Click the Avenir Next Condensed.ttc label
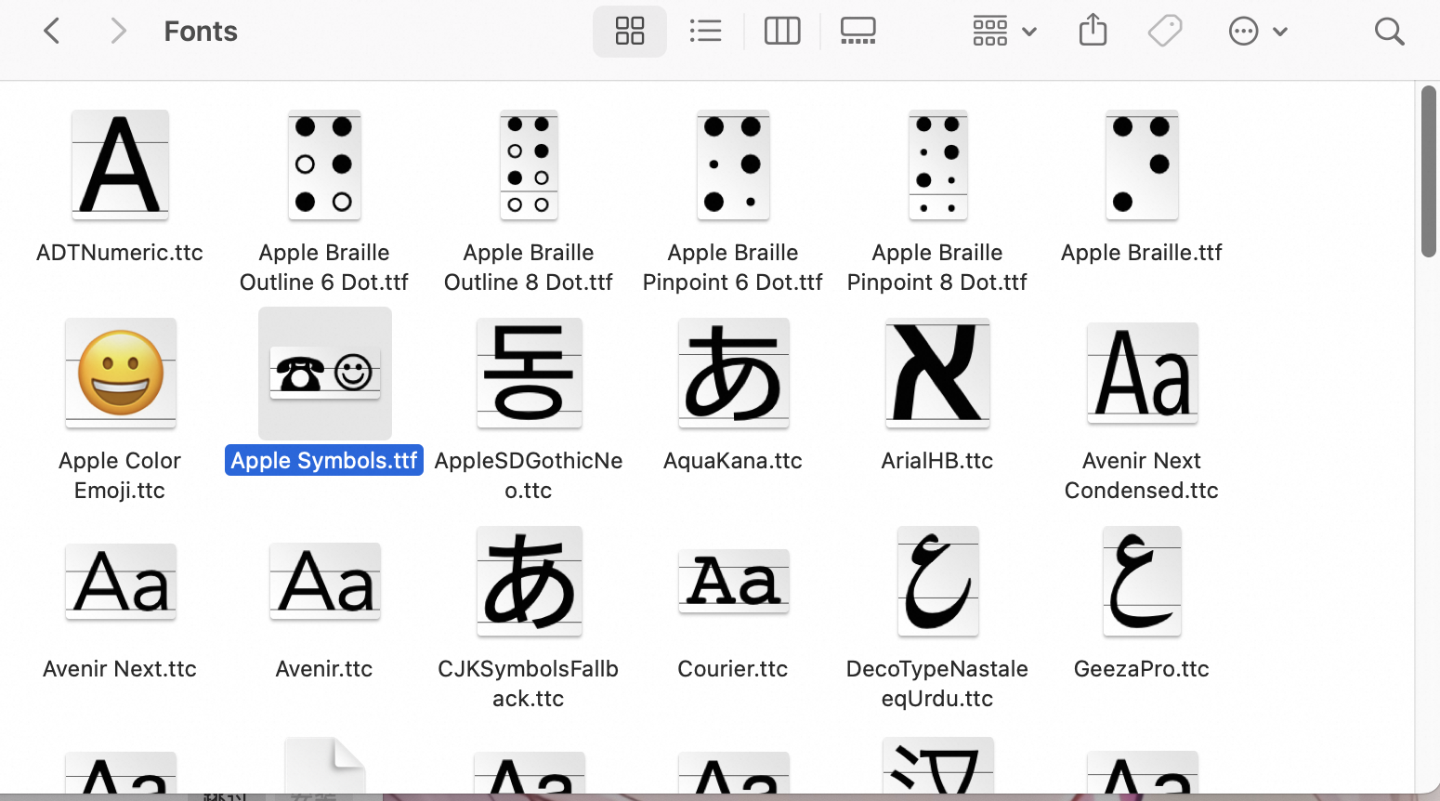 [x=1142, y=476]
